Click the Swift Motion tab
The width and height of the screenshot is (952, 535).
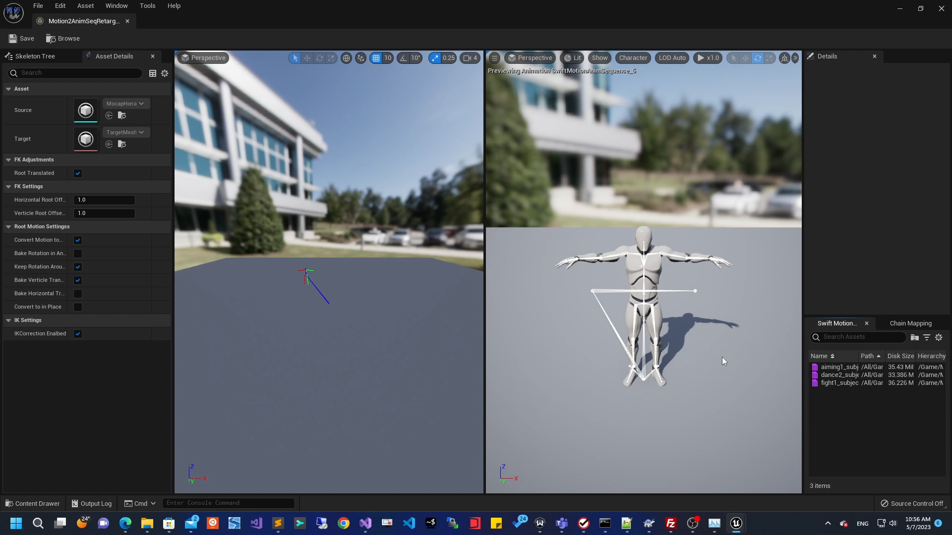(x=837, y=322)
